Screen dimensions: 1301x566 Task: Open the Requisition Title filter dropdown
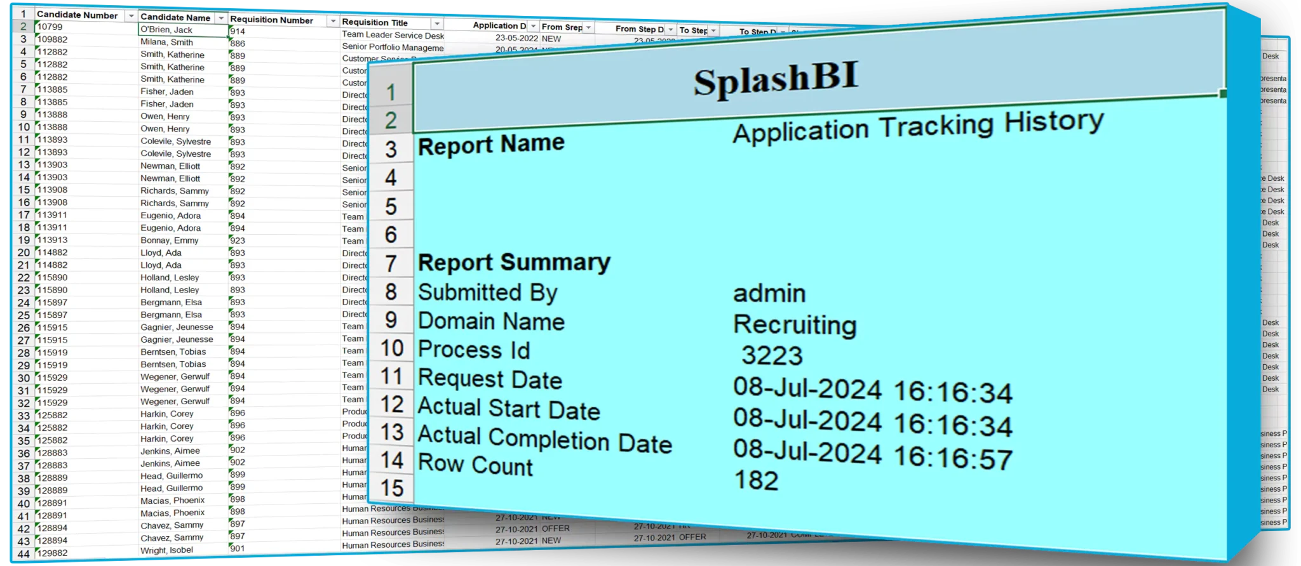tap(436, 23)
